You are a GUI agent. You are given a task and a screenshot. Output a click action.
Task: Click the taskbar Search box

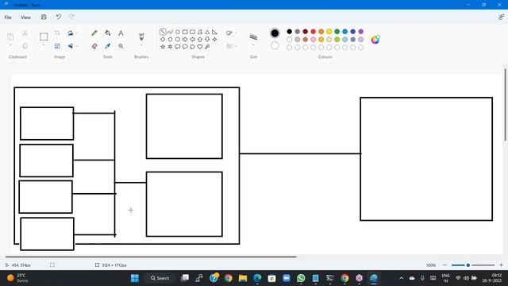pyautogui.click(x=160, y=278)
